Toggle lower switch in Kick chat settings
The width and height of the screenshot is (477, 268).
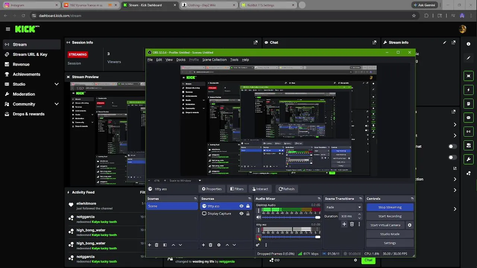coord(452,157)
